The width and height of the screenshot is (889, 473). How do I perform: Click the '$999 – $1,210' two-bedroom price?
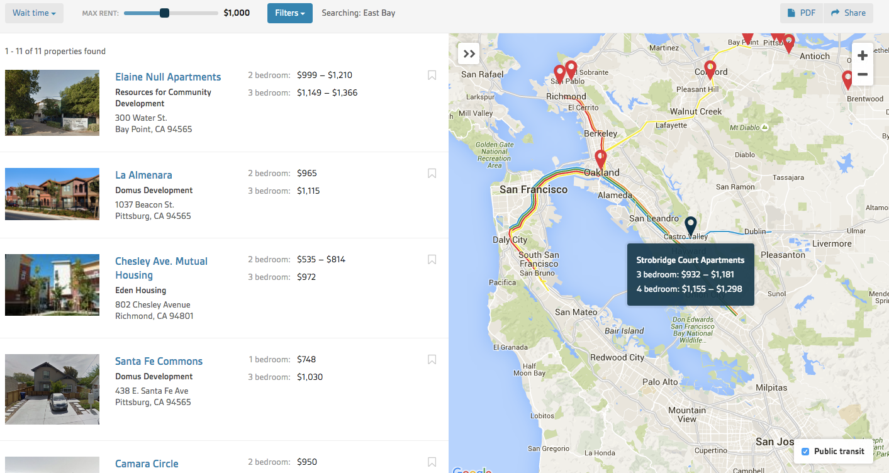[x=325, y=75]
